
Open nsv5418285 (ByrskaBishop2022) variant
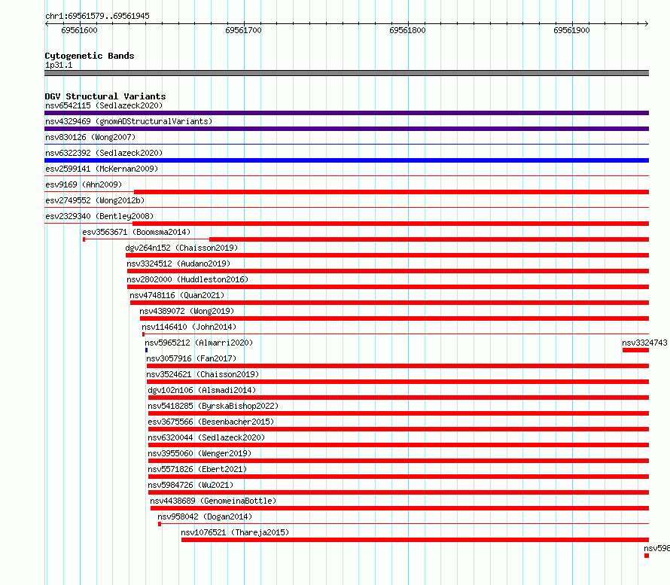point(213,406)
